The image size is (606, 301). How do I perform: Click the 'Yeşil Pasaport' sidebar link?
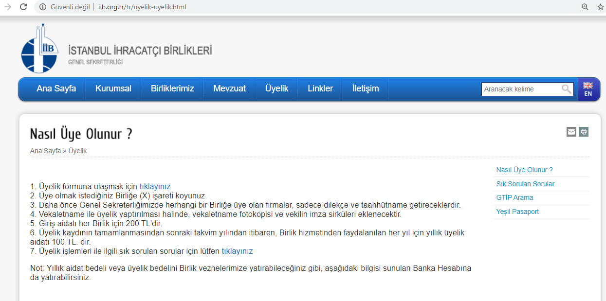[517, 212]
